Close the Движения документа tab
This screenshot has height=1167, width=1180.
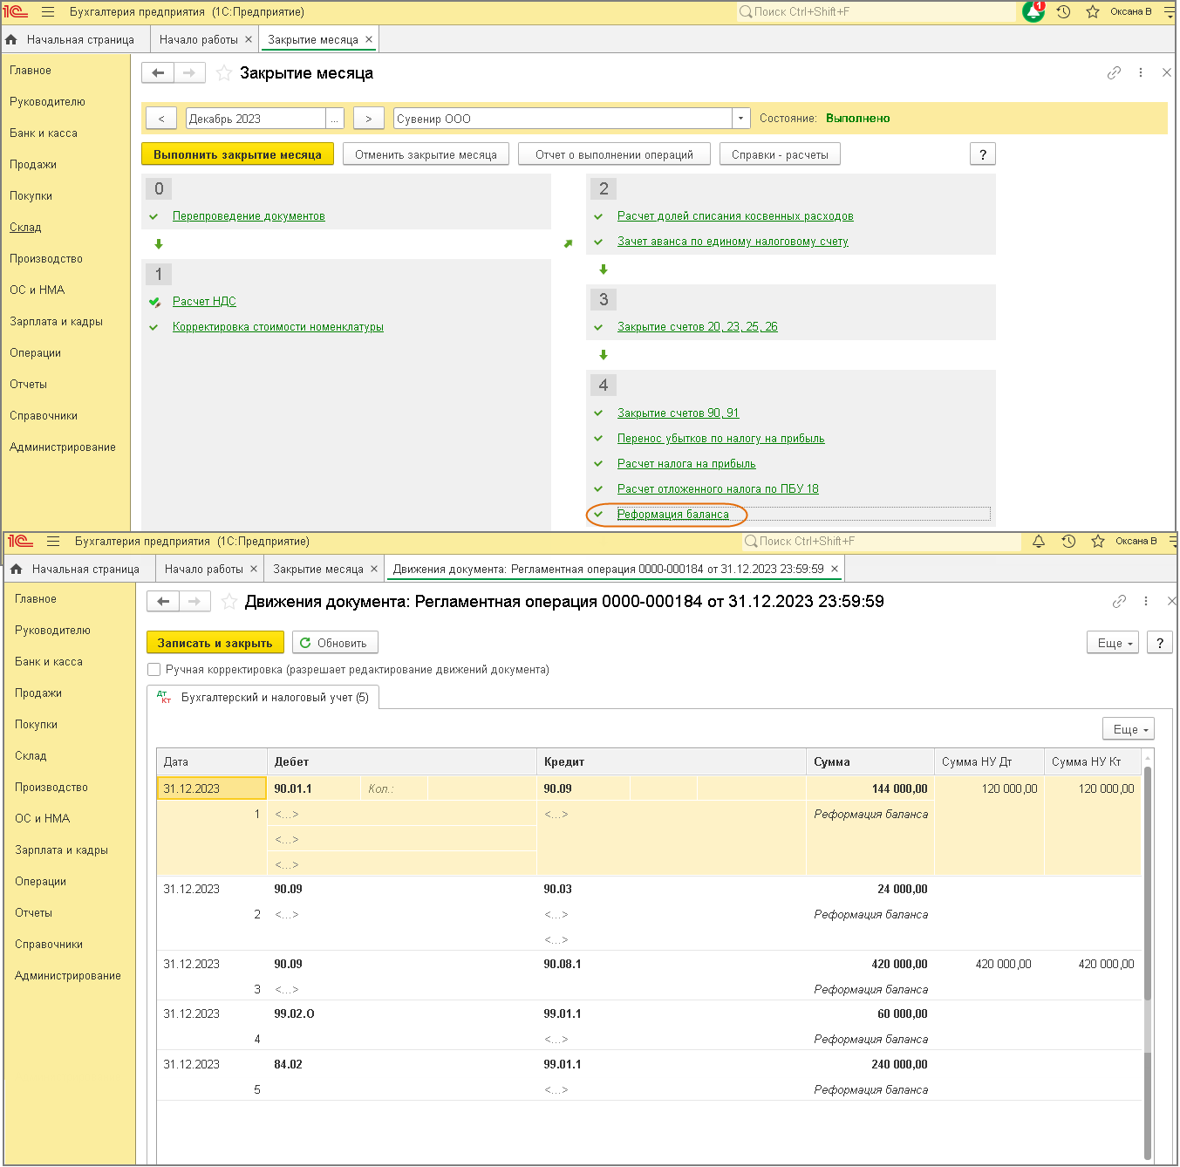click(835, 569)
